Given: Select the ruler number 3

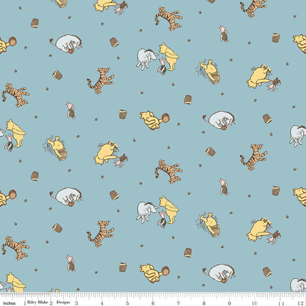Looking at the screenshot, I should [x=76, y=304].
